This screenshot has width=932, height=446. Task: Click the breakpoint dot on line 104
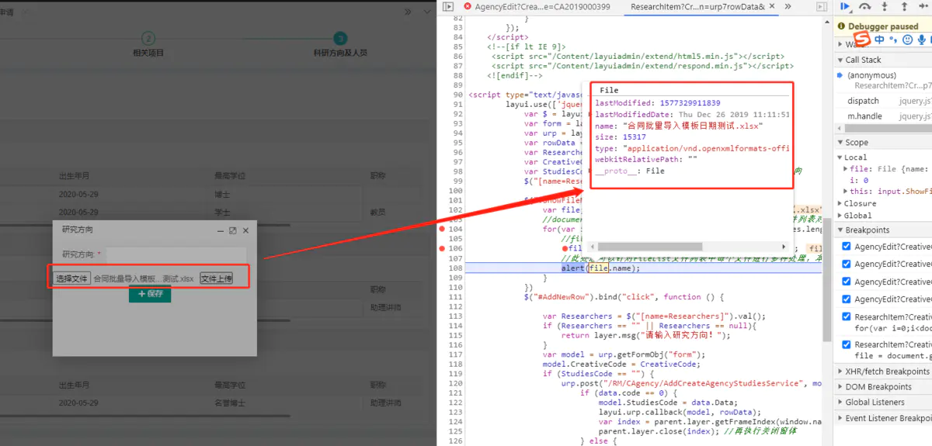pos(442,230)
